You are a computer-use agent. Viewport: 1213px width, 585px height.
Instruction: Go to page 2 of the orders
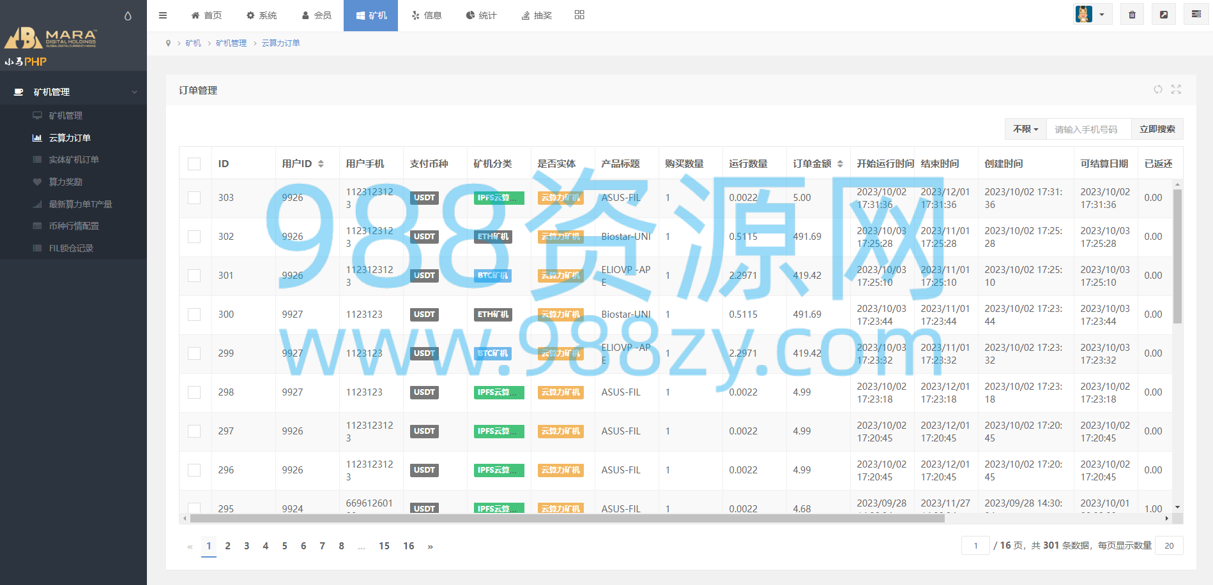click(x=227, y=546)
